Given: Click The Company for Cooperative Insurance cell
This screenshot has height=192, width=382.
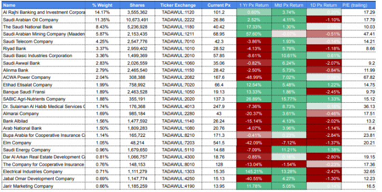Looking at the screenshot, I should 43,164.
